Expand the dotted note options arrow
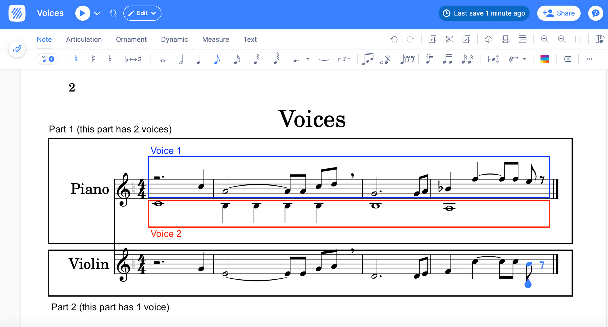 (308, 59)
